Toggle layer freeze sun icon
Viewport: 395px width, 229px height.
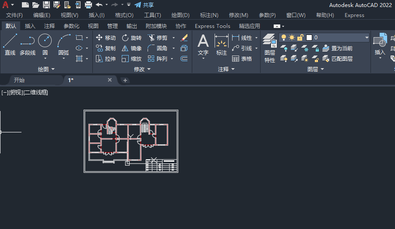pos(292,38)
